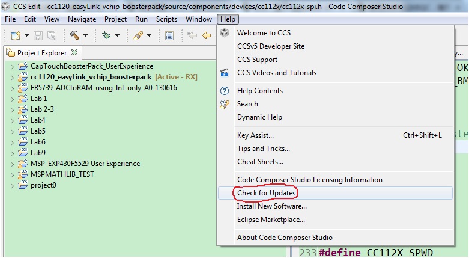This screenshot has height=258, width=469.
Task: Click the Save All toolbar icon
Action: tap(52, 35)
